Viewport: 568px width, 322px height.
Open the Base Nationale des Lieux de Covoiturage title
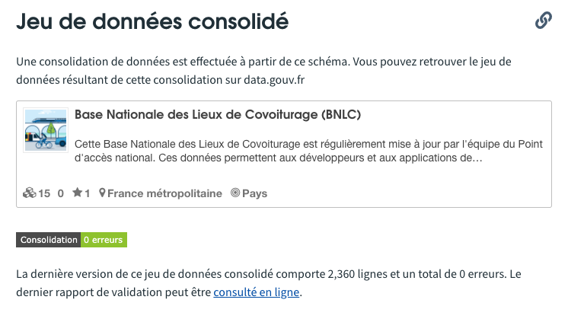pyautogui.click(x=218, y=114)
